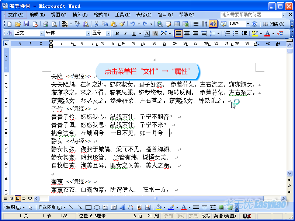This screenshot has width=295, height=221.
Task: Paste from clipboard icon
Action: click(x=114, y=24)
